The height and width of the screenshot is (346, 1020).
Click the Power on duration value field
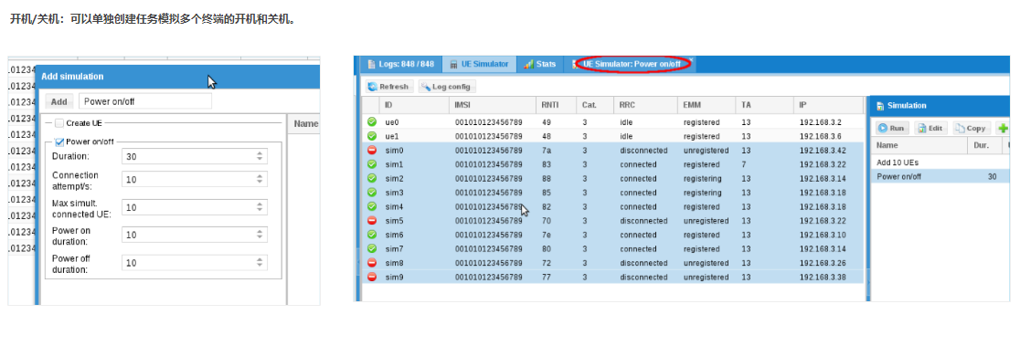pyautogui.click(x=195, y=235)
